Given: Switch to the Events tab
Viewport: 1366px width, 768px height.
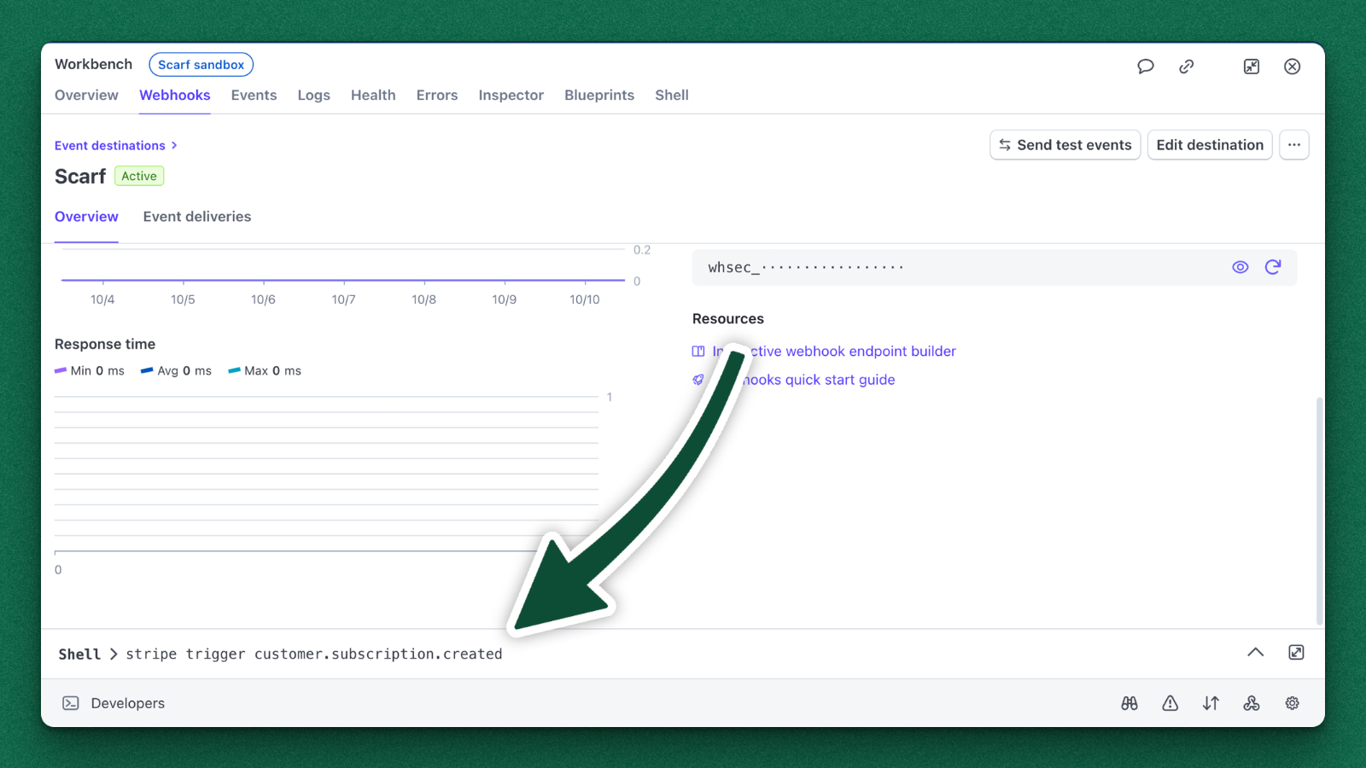Looking at the screenshot, I should point(254,96).
